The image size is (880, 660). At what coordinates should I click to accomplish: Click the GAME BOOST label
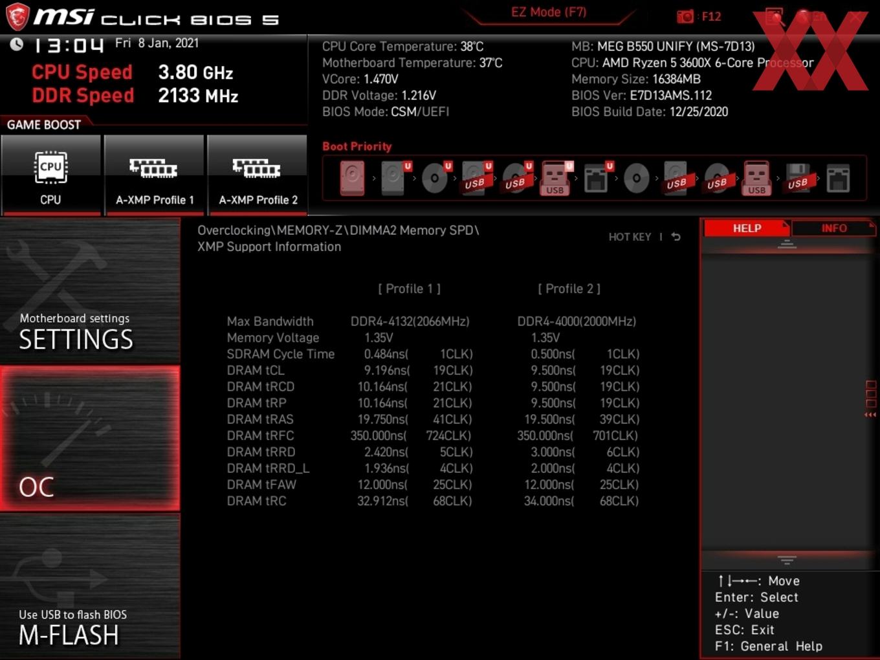pyautogui.click(x=44, y=125)
